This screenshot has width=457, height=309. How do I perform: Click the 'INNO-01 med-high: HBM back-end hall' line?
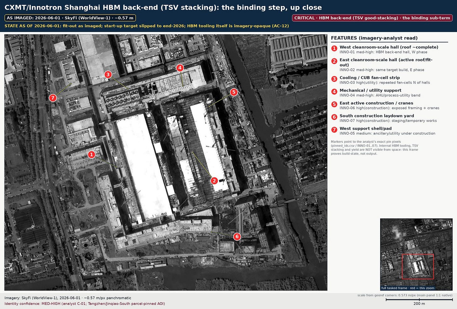pyautogui.click(x=383, y=52)
